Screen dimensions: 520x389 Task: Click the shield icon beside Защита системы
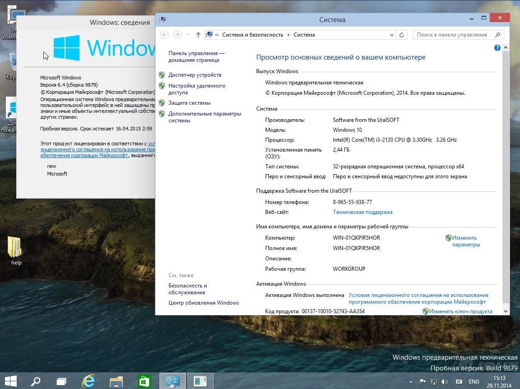(x=162, y=103)
